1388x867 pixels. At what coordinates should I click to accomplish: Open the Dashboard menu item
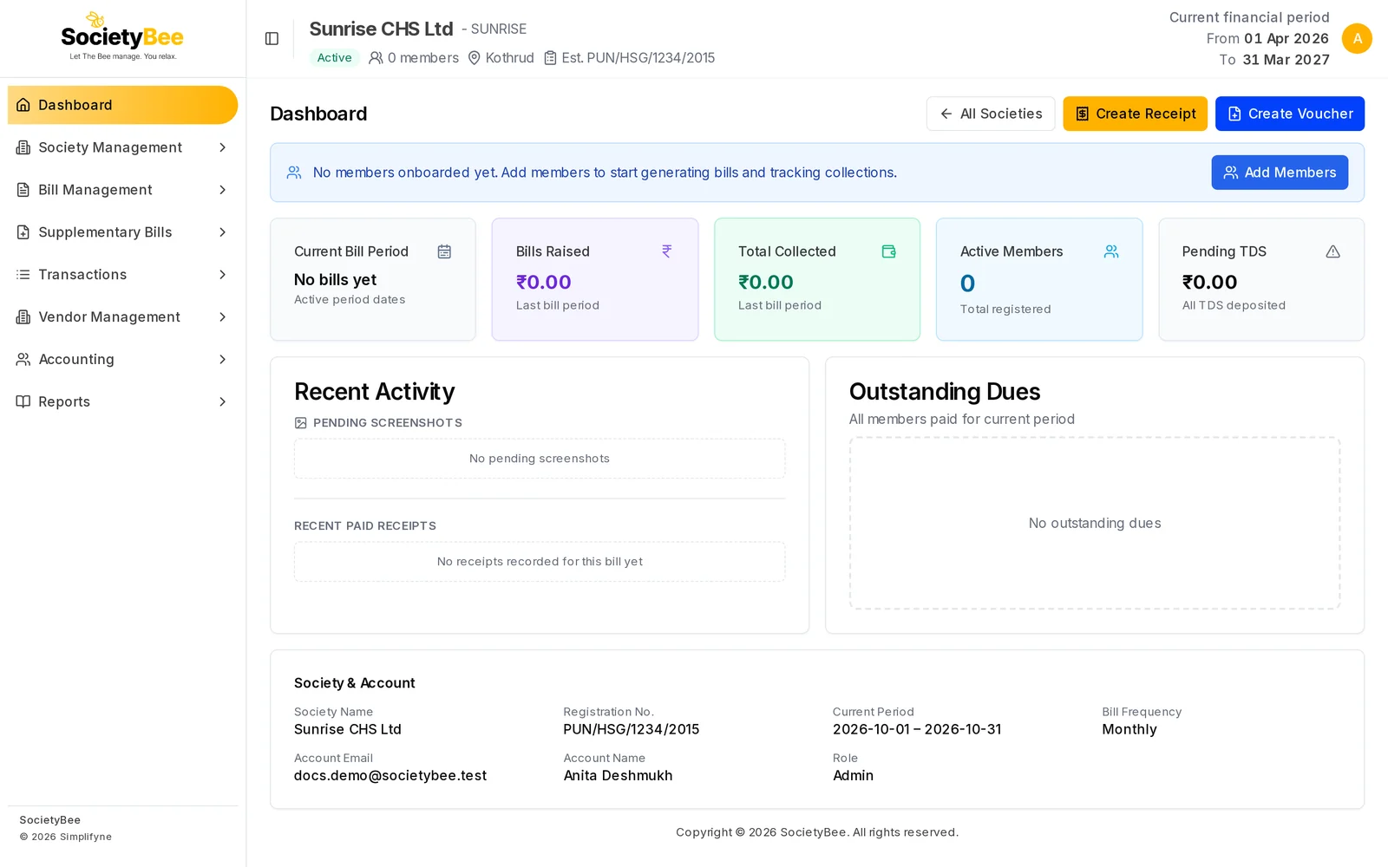(x=122, y=105)
